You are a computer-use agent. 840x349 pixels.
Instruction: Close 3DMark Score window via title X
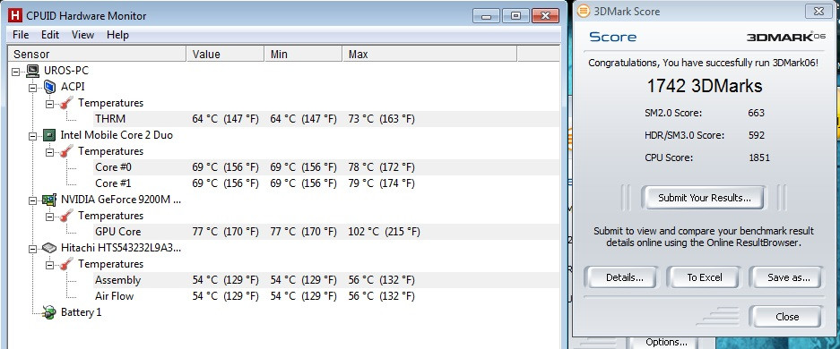tap(818, 11)
